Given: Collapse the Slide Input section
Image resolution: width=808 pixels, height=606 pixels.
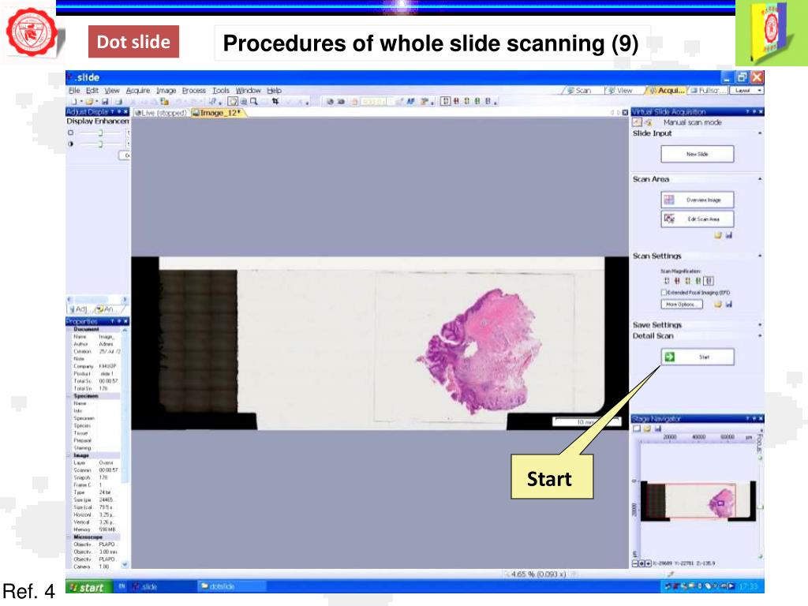Looking at the screenshot, I should (x=760, y=133).
